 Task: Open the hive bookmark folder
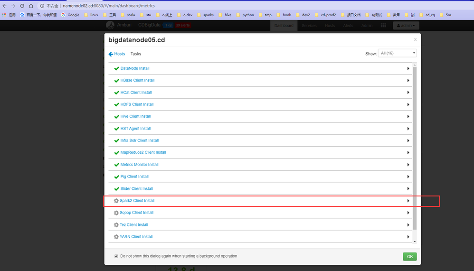point(225,15)
